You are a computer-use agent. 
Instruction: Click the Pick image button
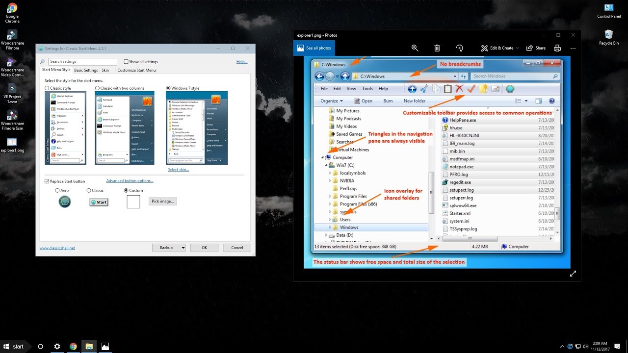(162, 201)
